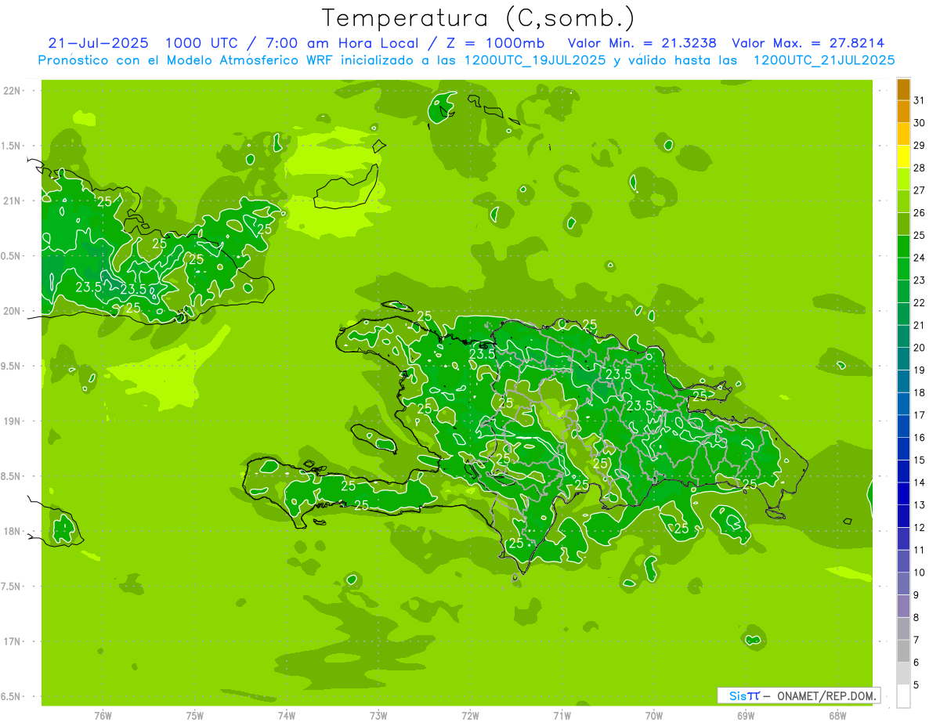The height and width of the screenshot is (726, 940).
Task: Click the legend swatch between 25 and 26
Action: pyautogui.click(x=903, y=225)
